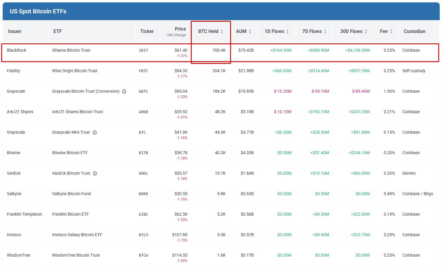Select the Self-custody custodian cell
Viewport: 443px width, 270px height.
click(x=414, y=71)
